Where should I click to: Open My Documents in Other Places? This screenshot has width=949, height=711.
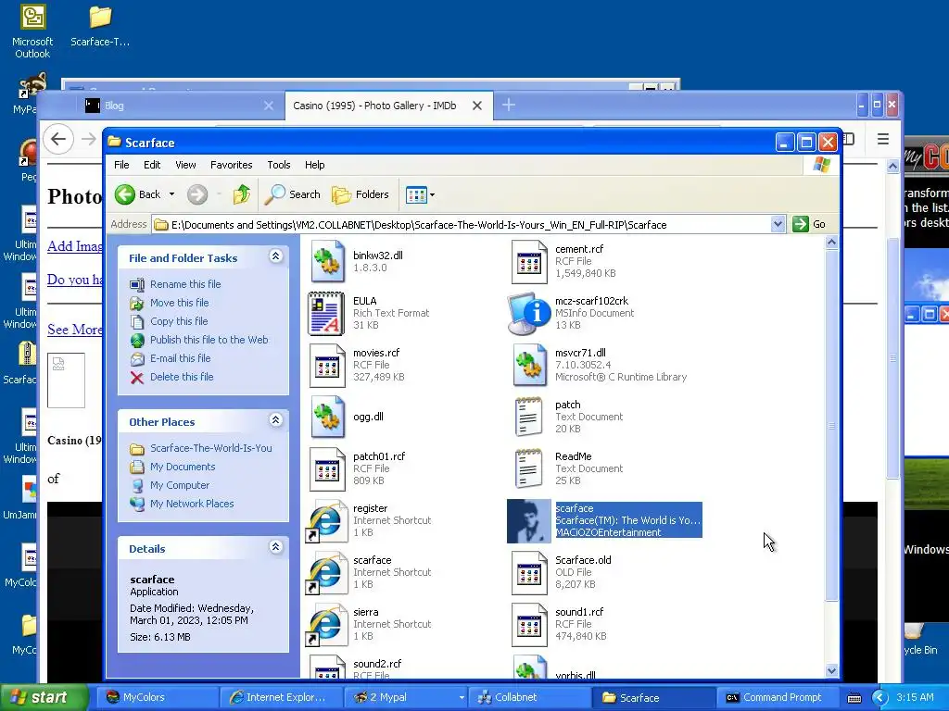183,467
